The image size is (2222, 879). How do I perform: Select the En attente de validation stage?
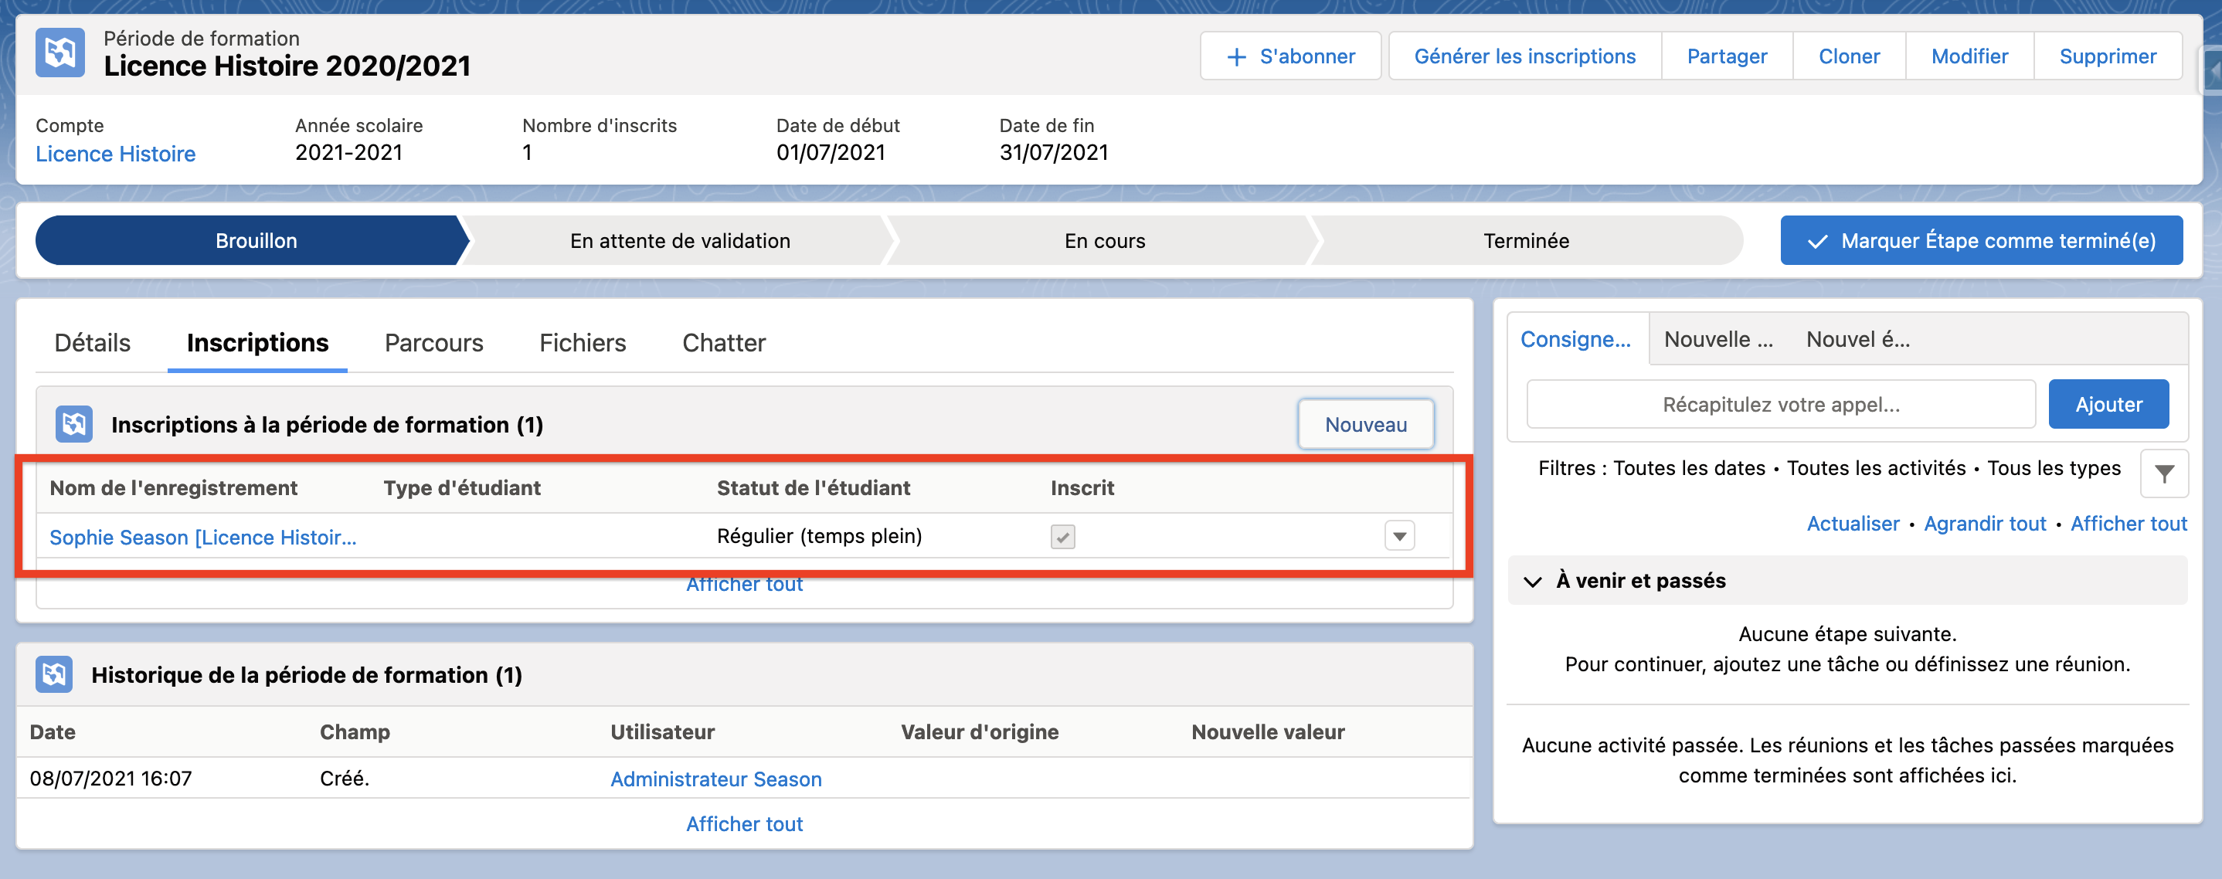(x=679, y=241)
